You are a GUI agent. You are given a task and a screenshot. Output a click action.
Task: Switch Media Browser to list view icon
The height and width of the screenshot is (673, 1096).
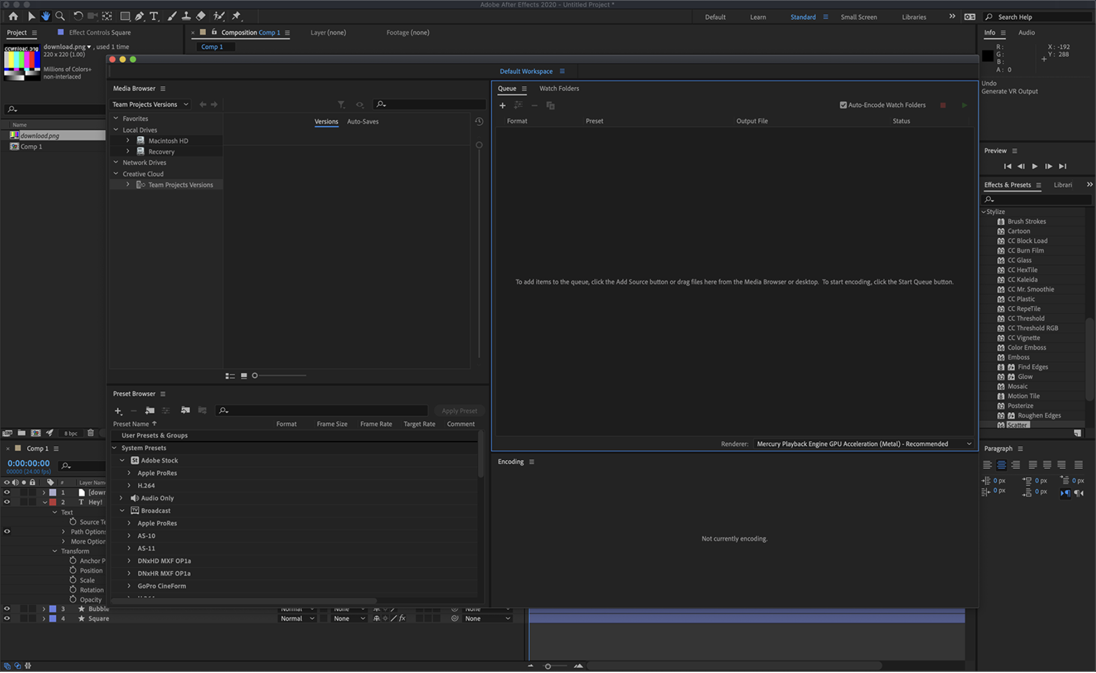click(230, 375)
